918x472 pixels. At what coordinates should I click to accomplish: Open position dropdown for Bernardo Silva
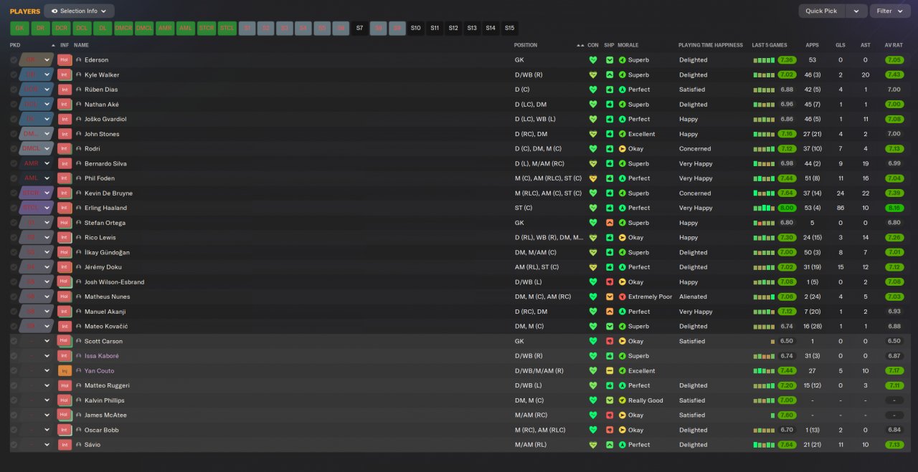[47, 163]
